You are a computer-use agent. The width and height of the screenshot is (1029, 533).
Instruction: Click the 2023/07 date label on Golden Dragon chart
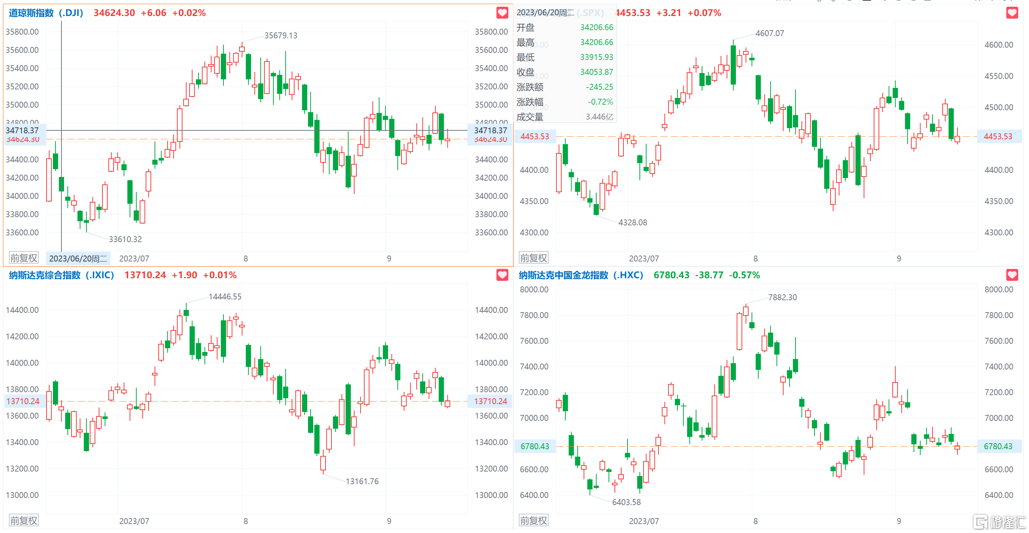tap(644, 521)
